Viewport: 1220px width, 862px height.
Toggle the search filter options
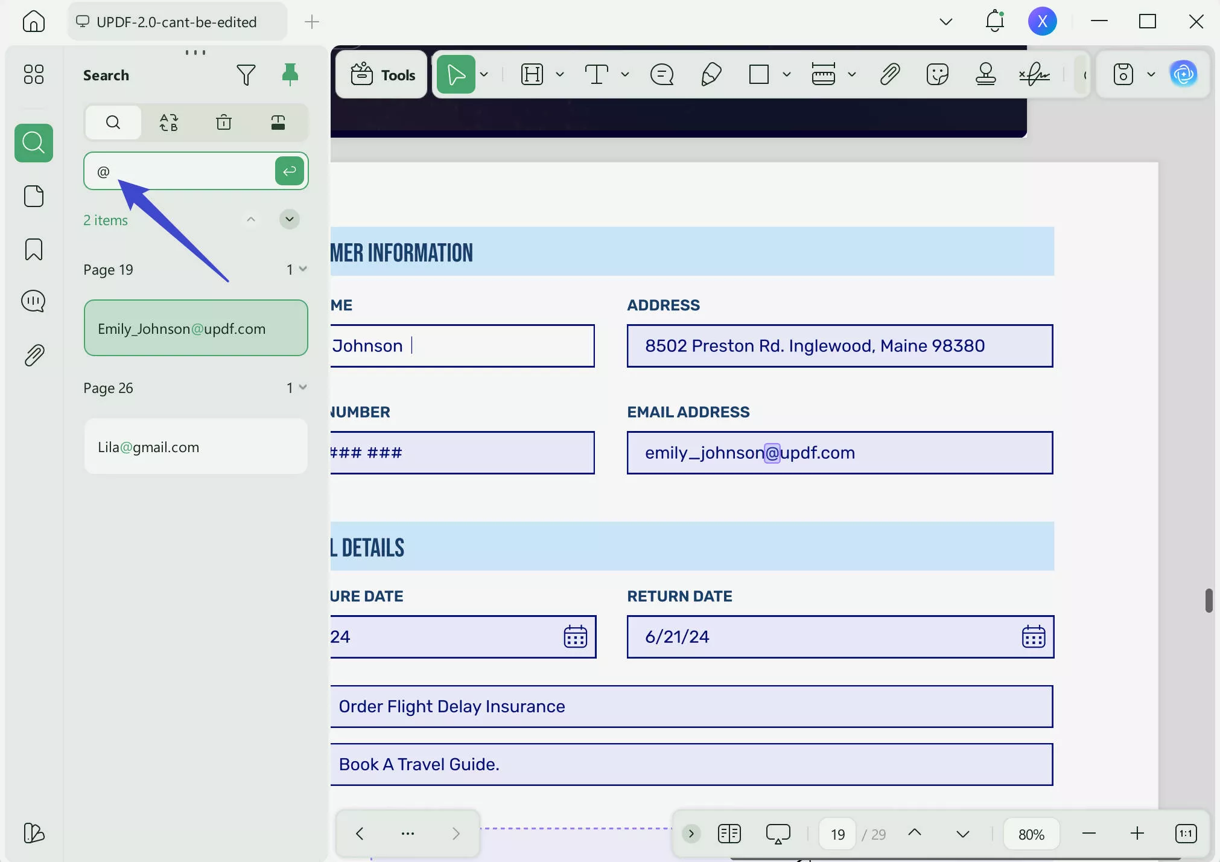click(x=246, y=74)
